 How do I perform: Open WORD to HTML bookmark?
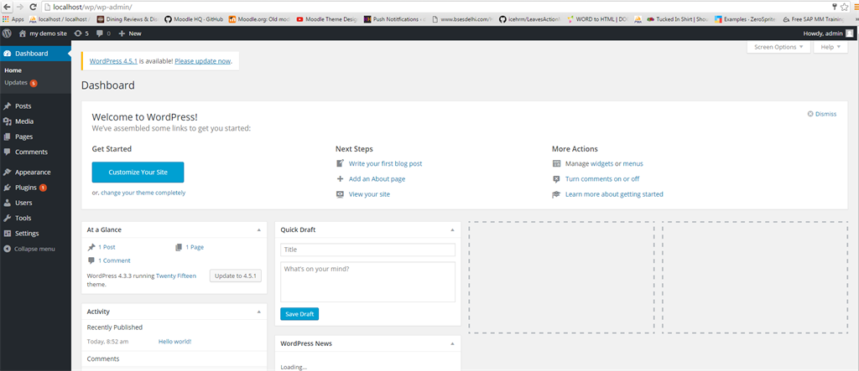597,19
